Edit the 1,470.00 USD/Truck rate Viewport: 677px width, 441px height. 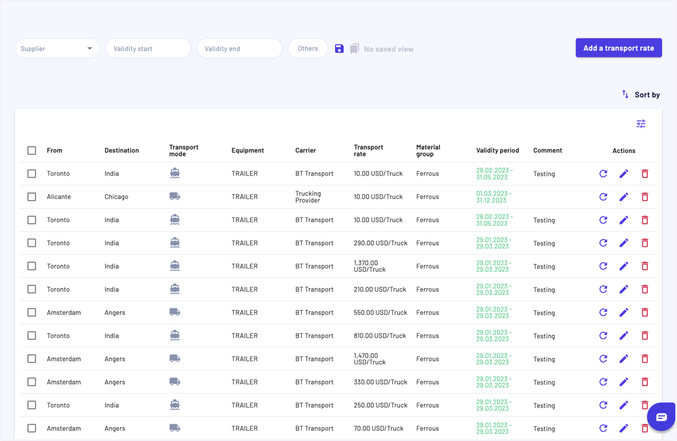coord(624,359)
